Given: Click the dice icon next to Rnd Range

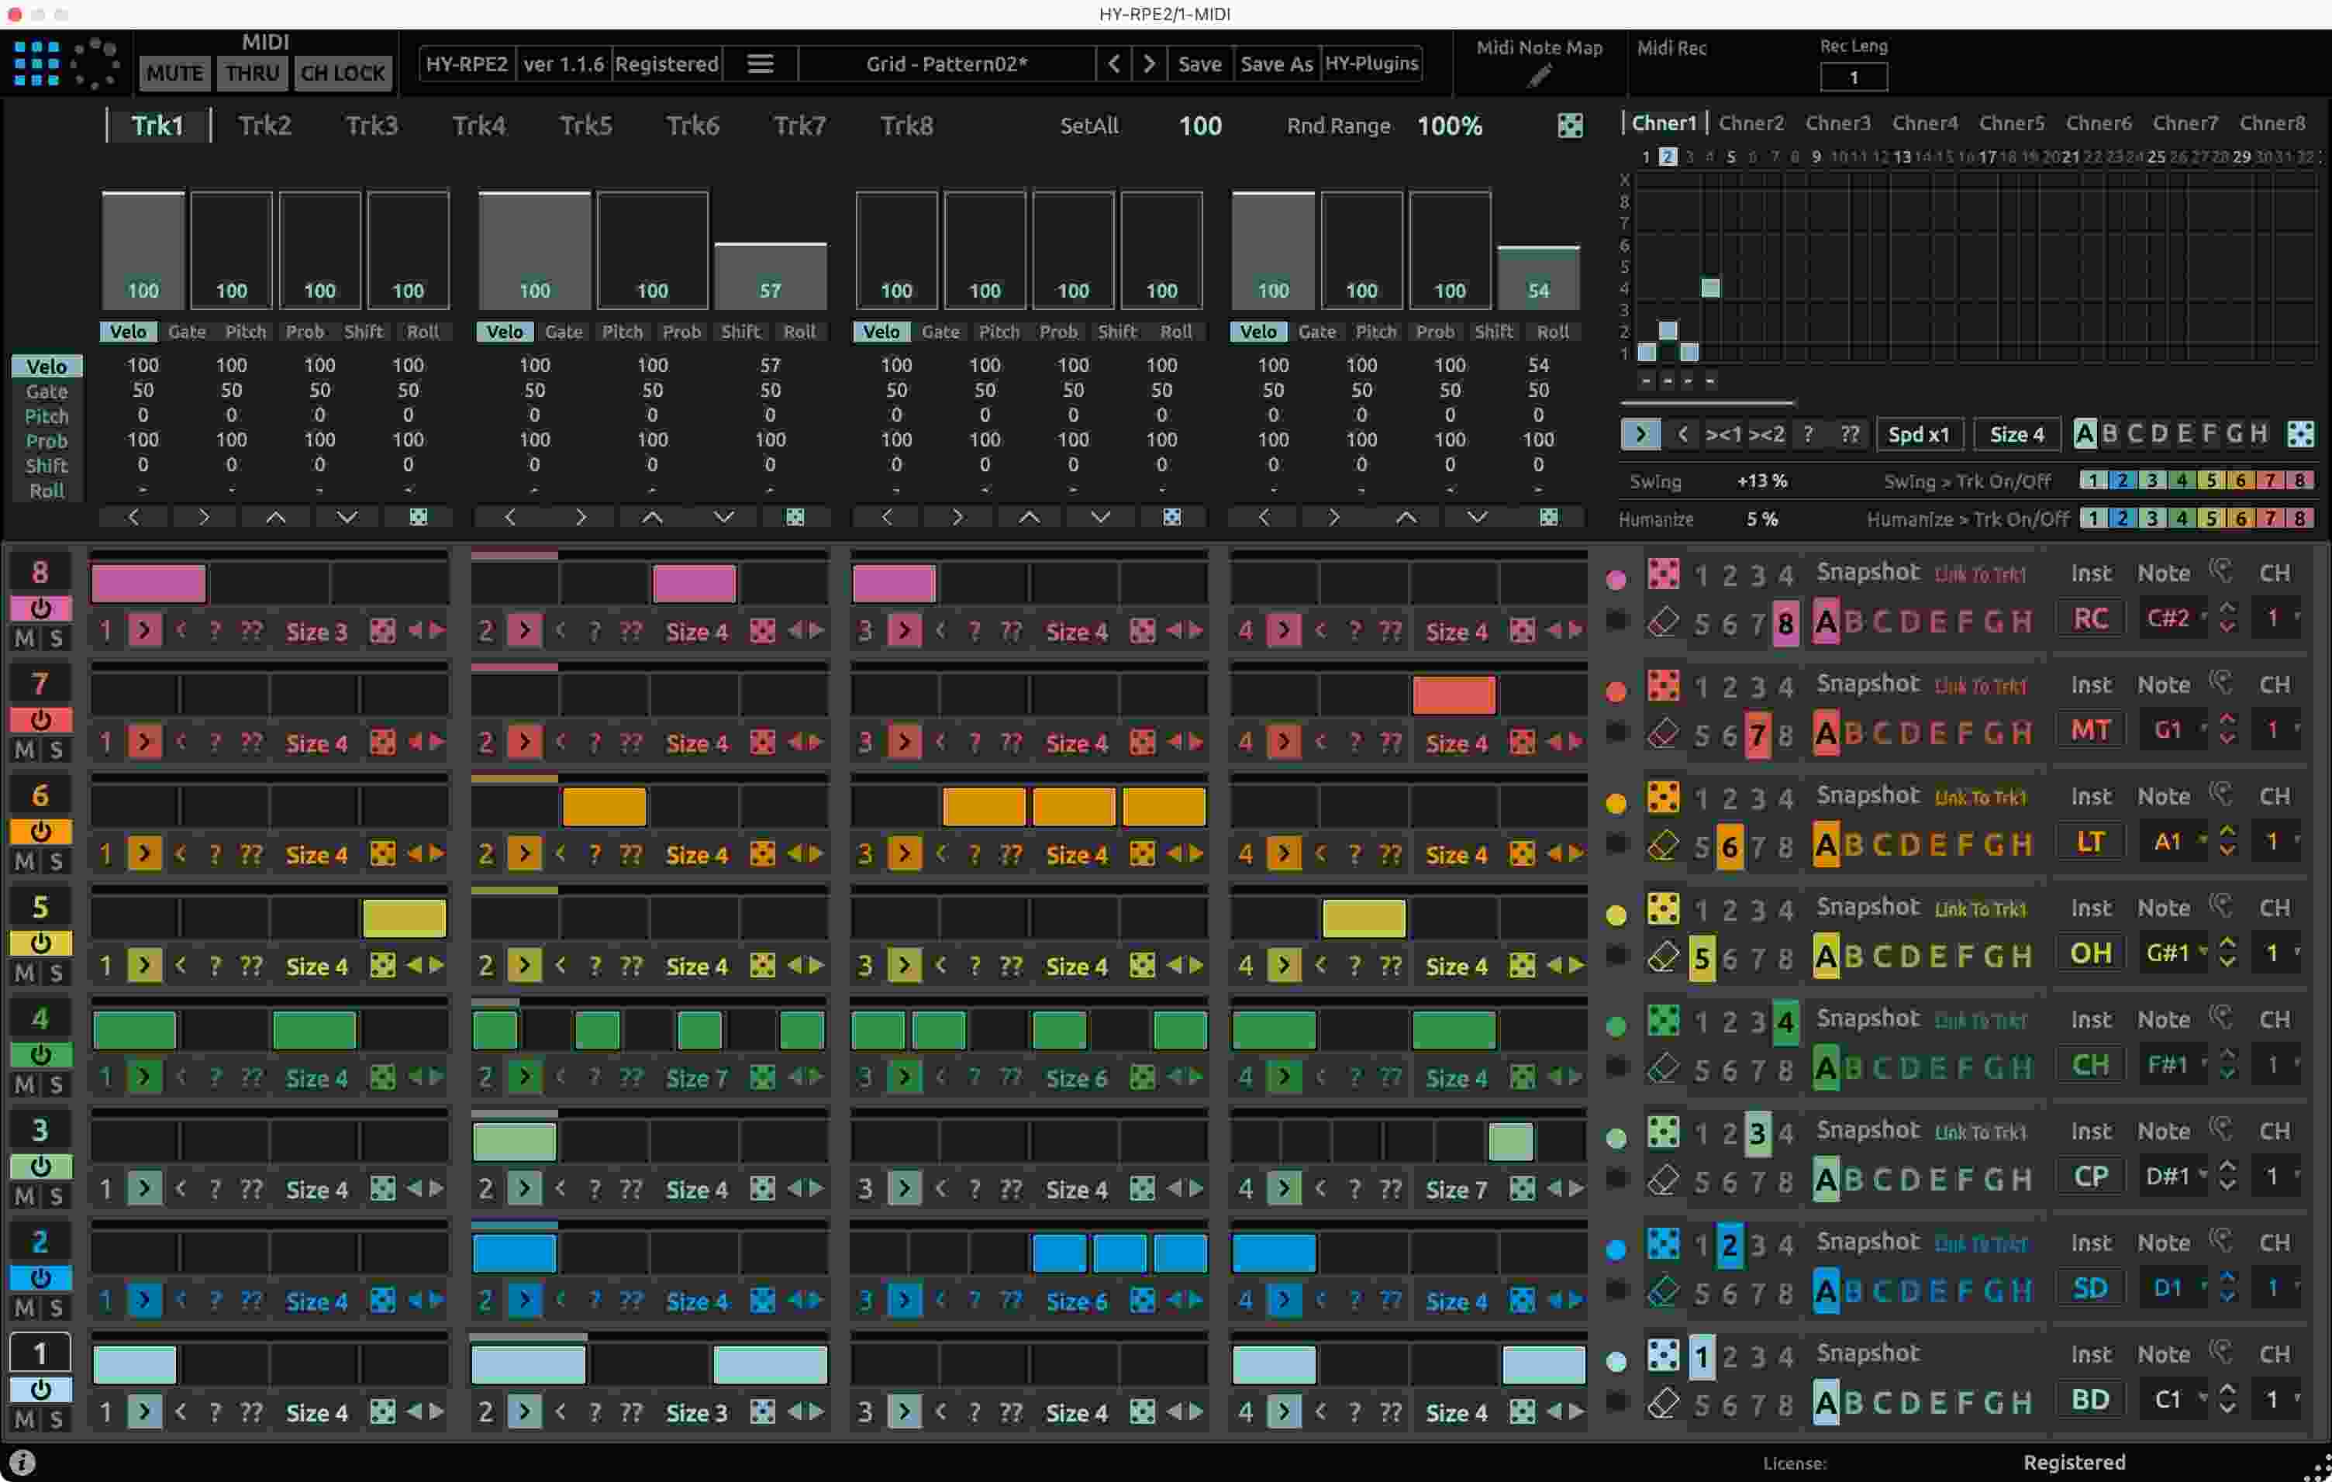Looking at the screenshot, I should pos(1570,125).
